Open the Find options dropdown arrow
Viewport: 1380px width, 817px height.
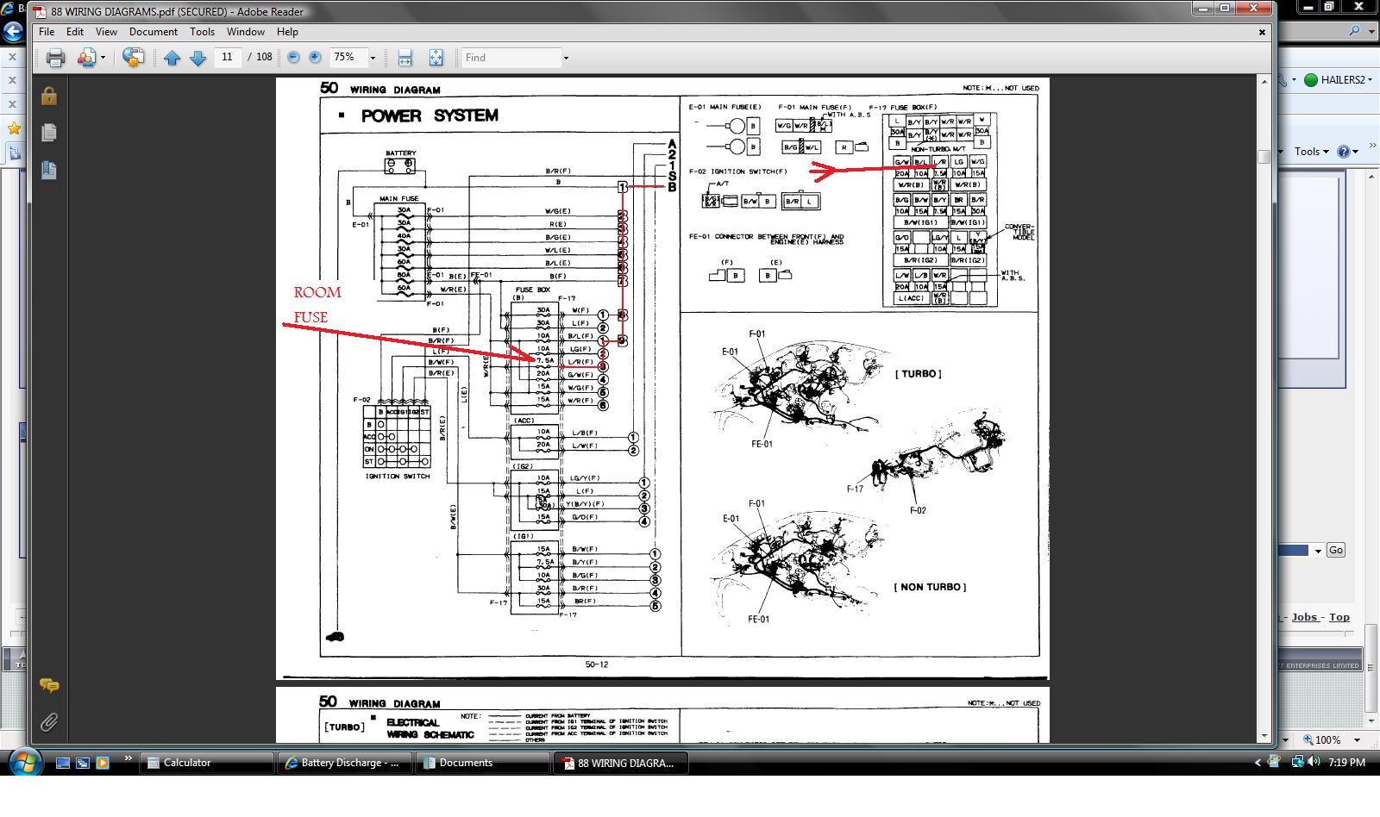[566, 58]
